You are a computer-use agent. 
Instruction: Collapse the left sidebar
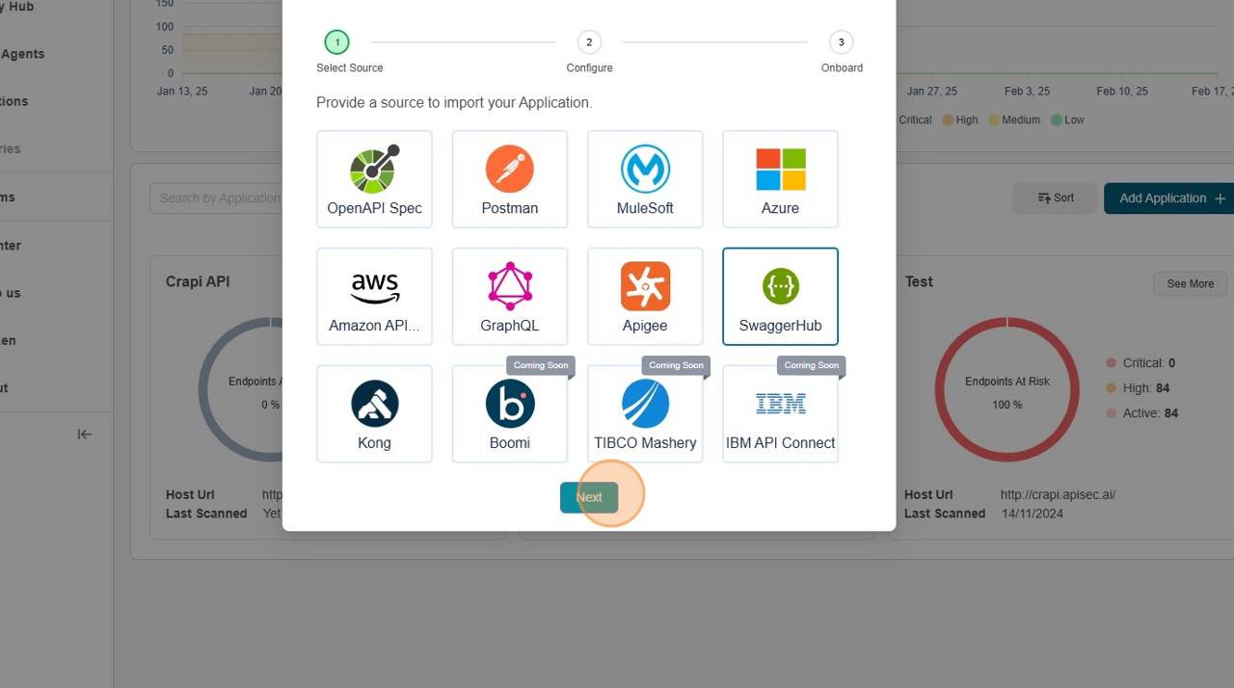pos(85,435)
